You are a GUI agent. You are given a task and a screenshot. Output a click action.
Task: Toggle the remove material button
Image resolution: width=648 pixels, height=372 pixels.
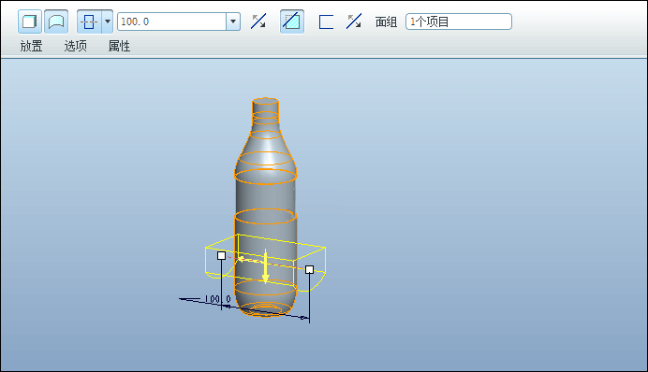[x=292, y=21]
